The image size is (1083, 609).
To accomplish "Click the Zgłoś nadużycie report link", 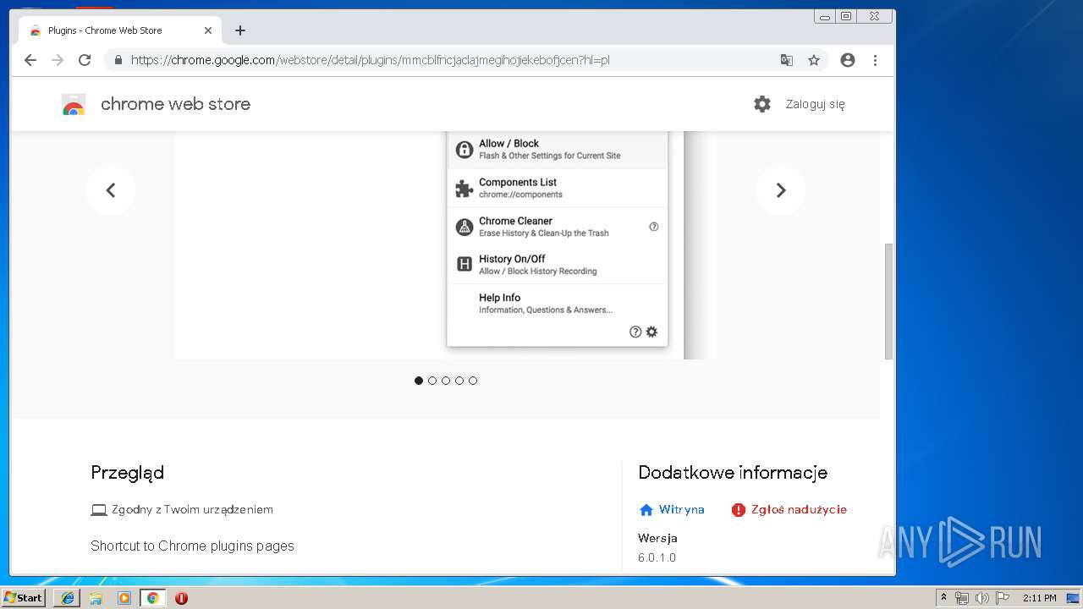I will pyautogui.click(x=789, y=509).
